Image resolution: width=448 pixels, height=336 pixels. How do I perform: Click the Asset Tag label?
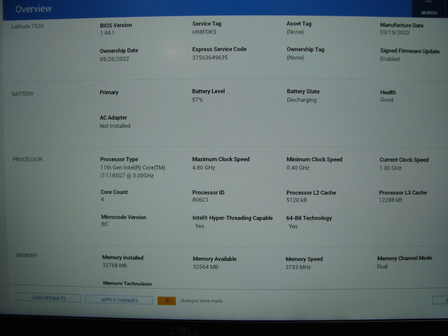[299, 24]
